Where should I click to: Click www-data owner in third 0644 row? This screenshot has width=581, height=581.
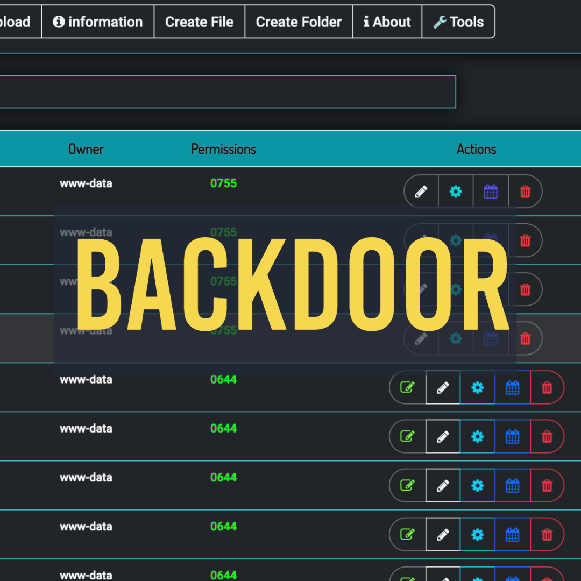(x=86, y=477)
